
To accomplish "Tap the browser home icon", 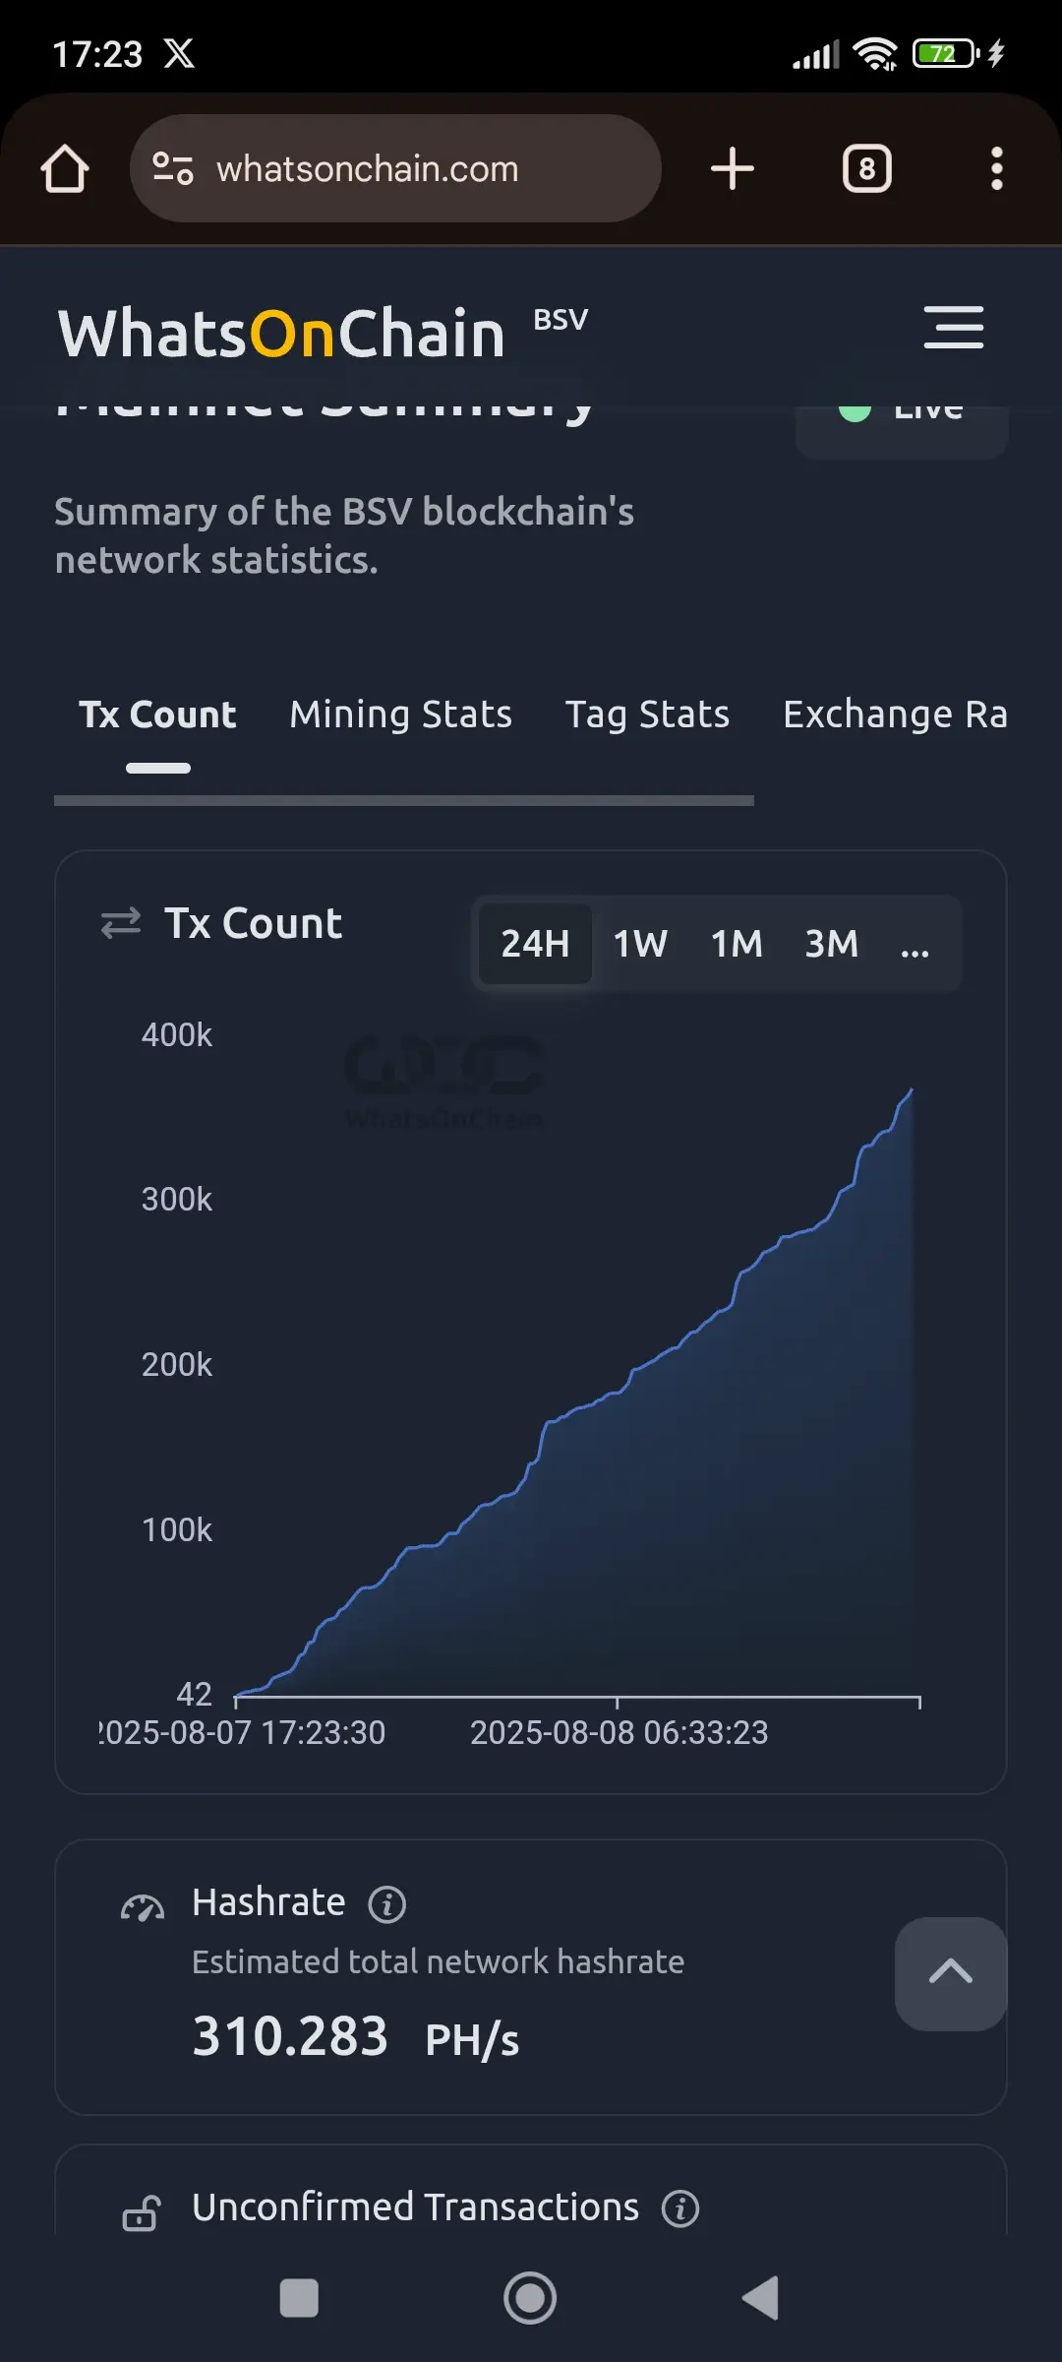I will tap(65, 168).
